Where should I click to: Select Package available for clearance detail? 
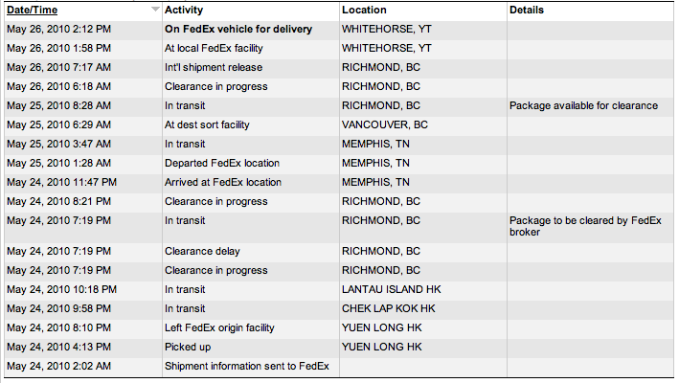(583, 105)
